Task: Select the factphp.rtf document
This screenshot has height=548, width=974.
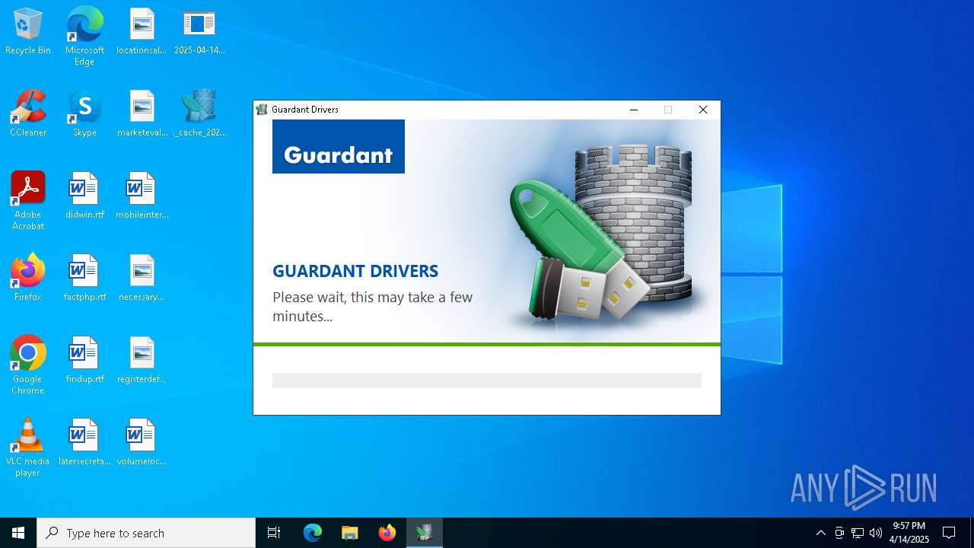Action: (84, 279)
